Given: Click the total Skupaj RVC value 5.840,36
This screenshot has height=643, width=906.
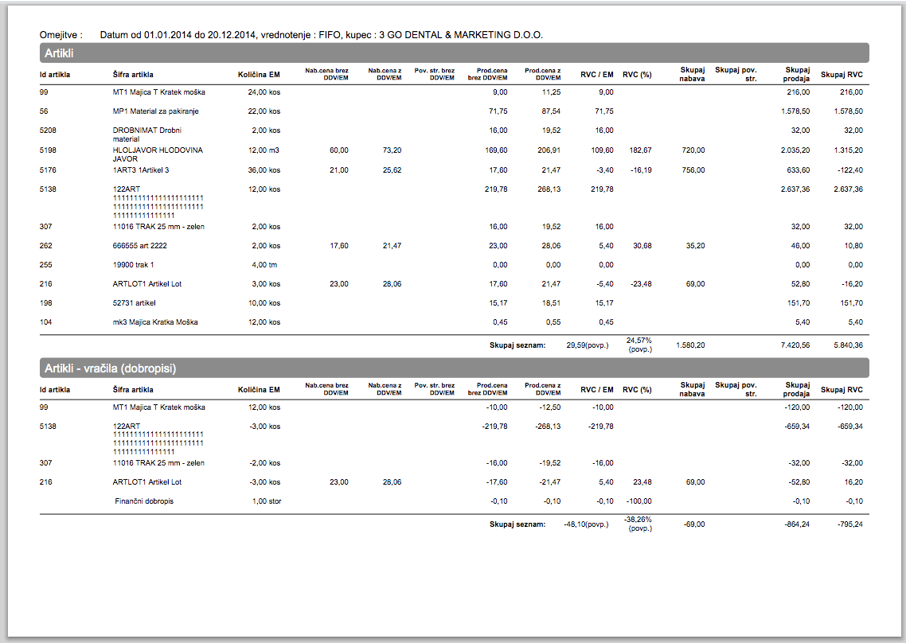Looking at the screenshot, I should click(x=848, y=345).
